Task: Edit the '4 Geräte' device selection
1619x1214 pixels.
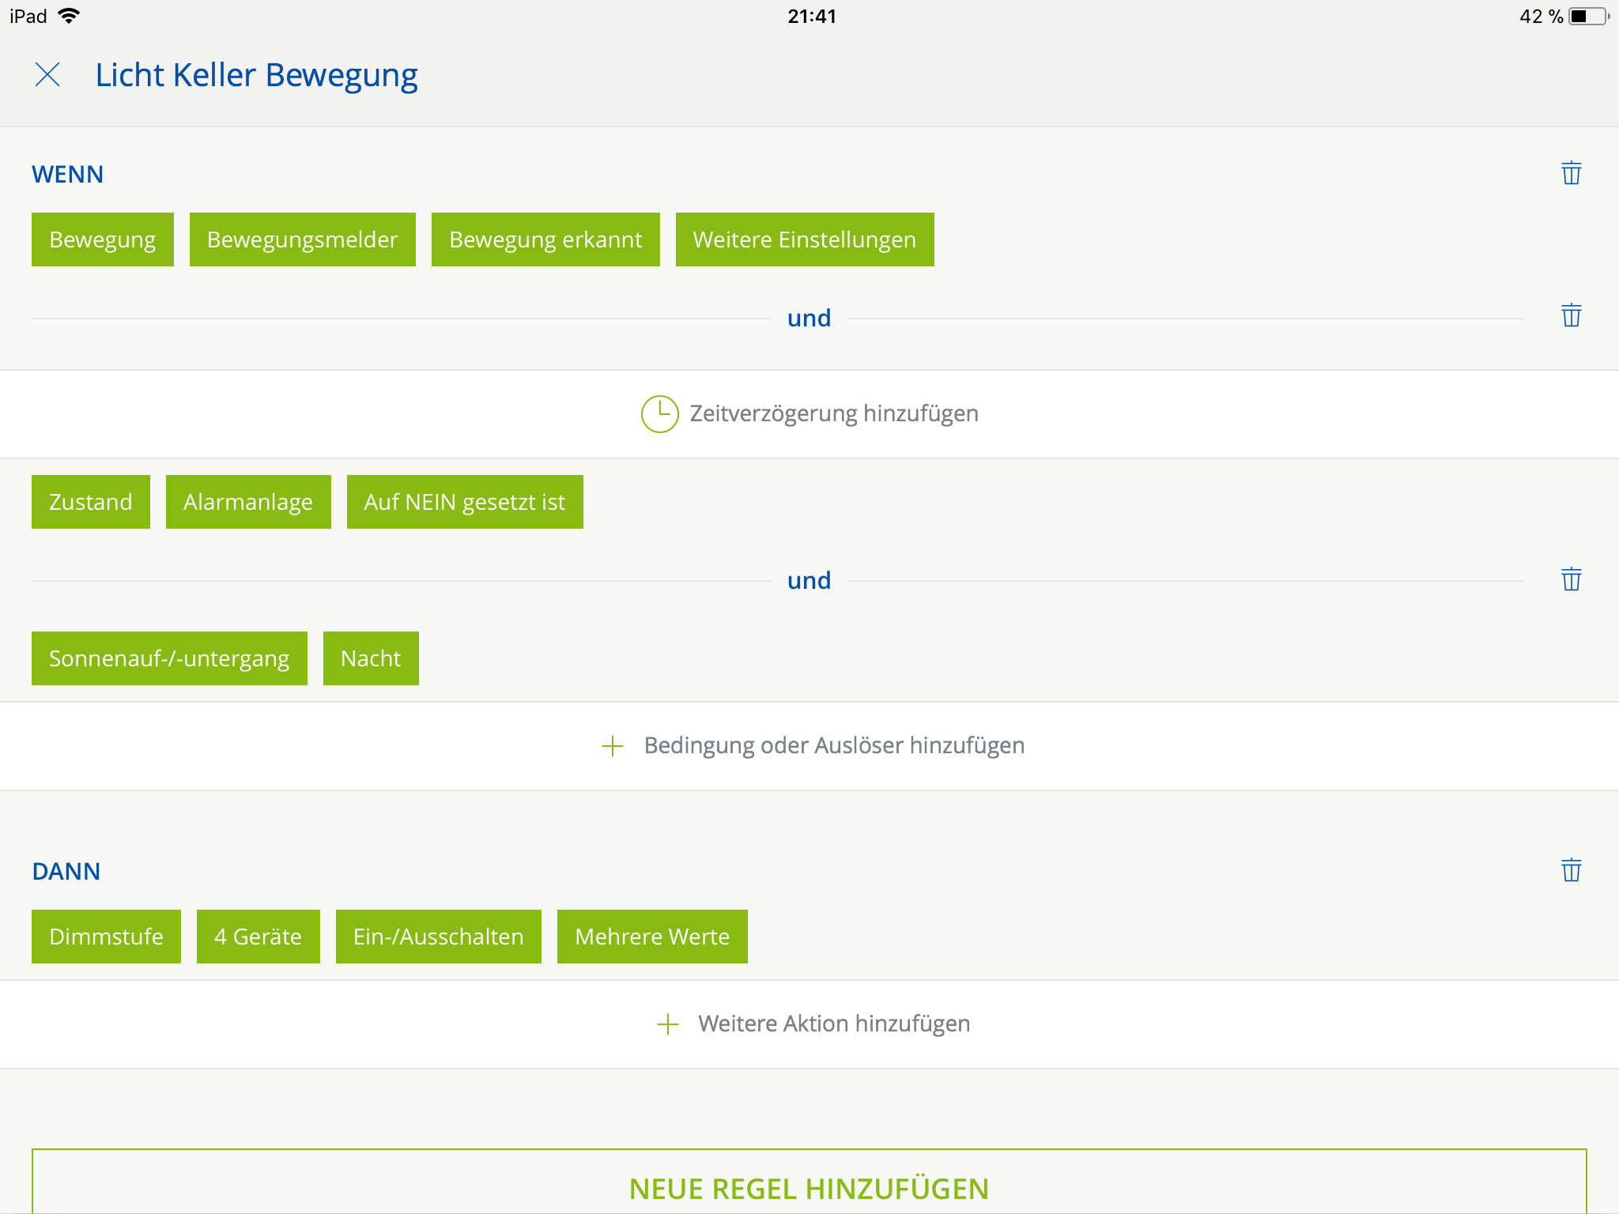Action: [x=258, y=937]
